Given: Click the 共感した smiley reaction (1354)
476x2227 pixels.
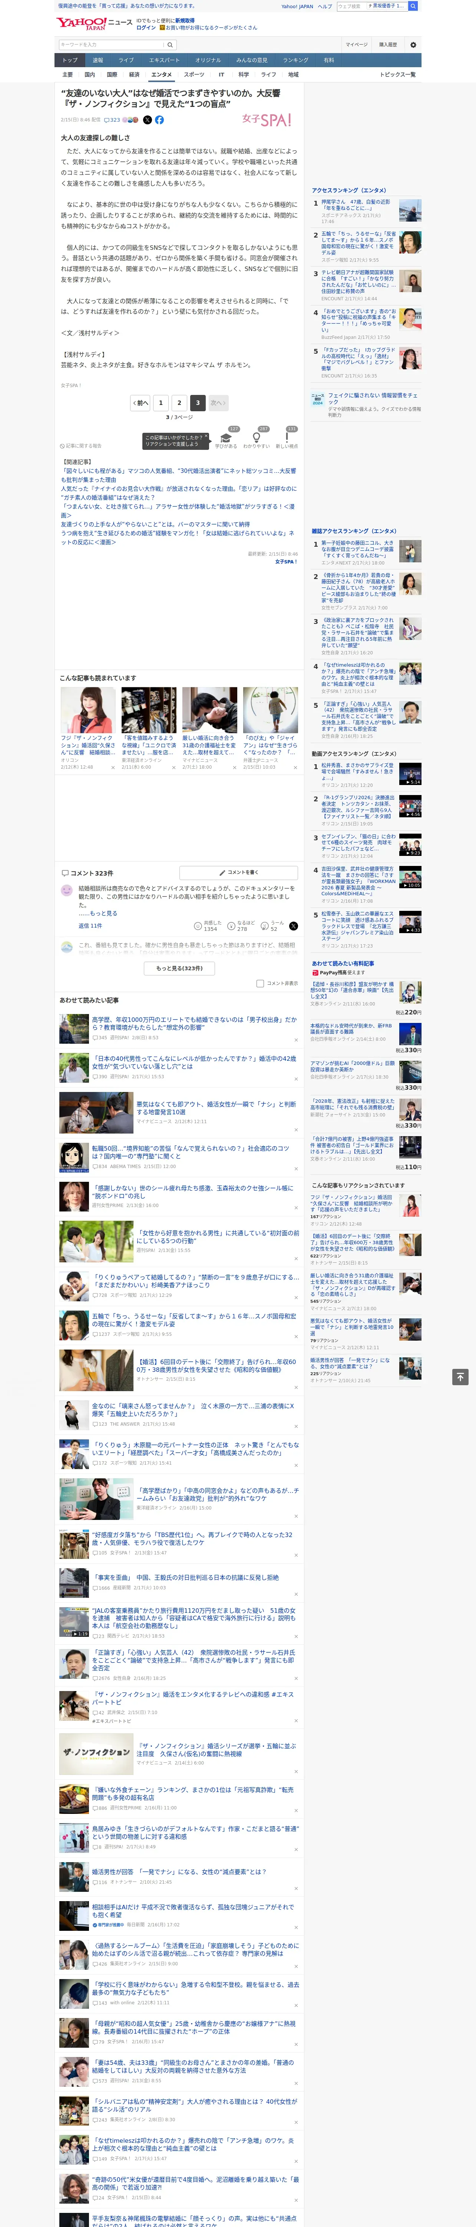Looking at the screenshot, I should coord(208,926).
